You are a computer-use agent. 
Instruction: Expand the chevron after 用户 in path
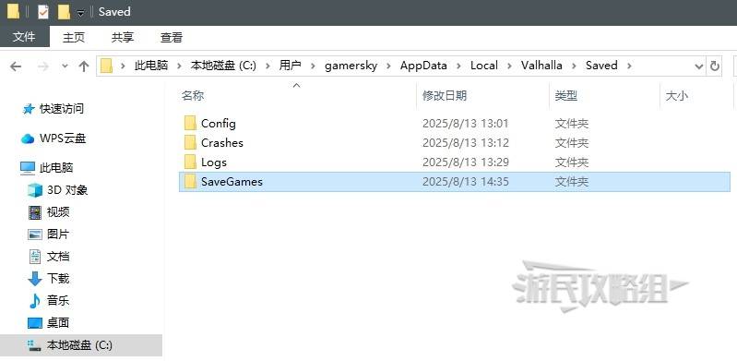(313, 66)
